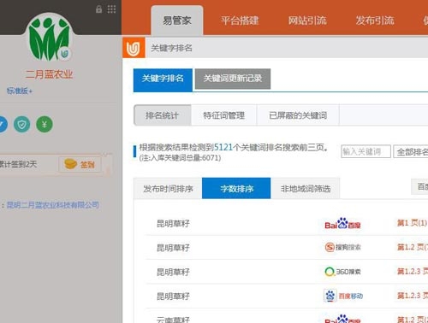The height and width of the screenshot is (323, 428).
Task: Click the small badge on company logo
Action: 65,53
